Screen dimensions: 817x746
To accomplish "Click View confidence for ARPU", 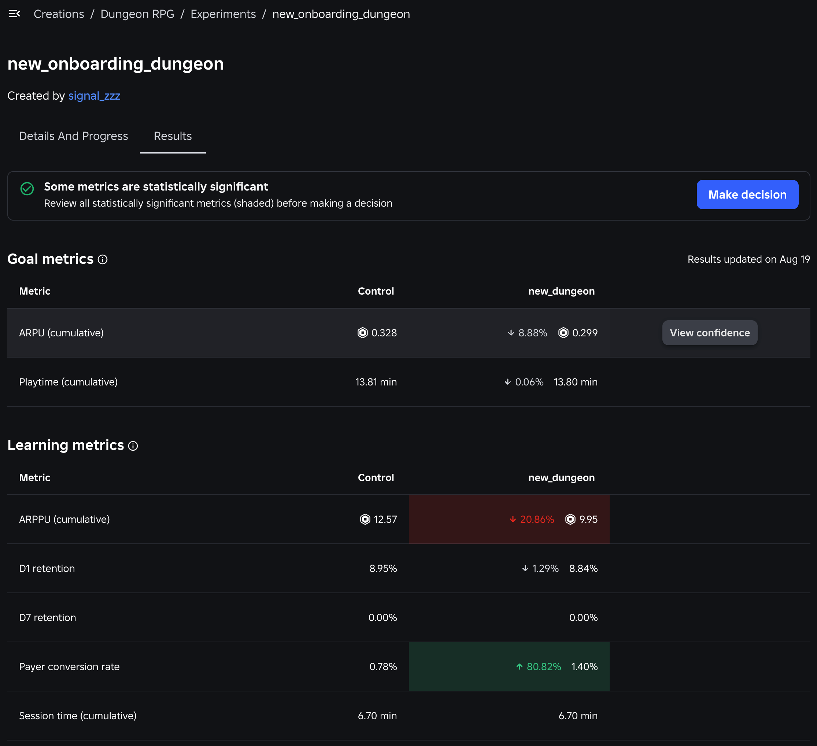I will click(710, 333).
